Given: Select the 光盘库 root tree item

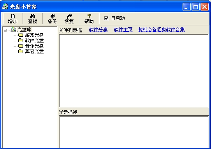Looking at the screenshot, I should pos(25,30).
